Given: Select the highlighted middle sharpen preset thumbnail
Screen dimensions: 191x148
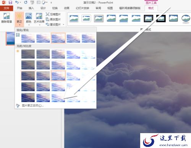Looking at the screenshot, I should click(x=58, y=38).
